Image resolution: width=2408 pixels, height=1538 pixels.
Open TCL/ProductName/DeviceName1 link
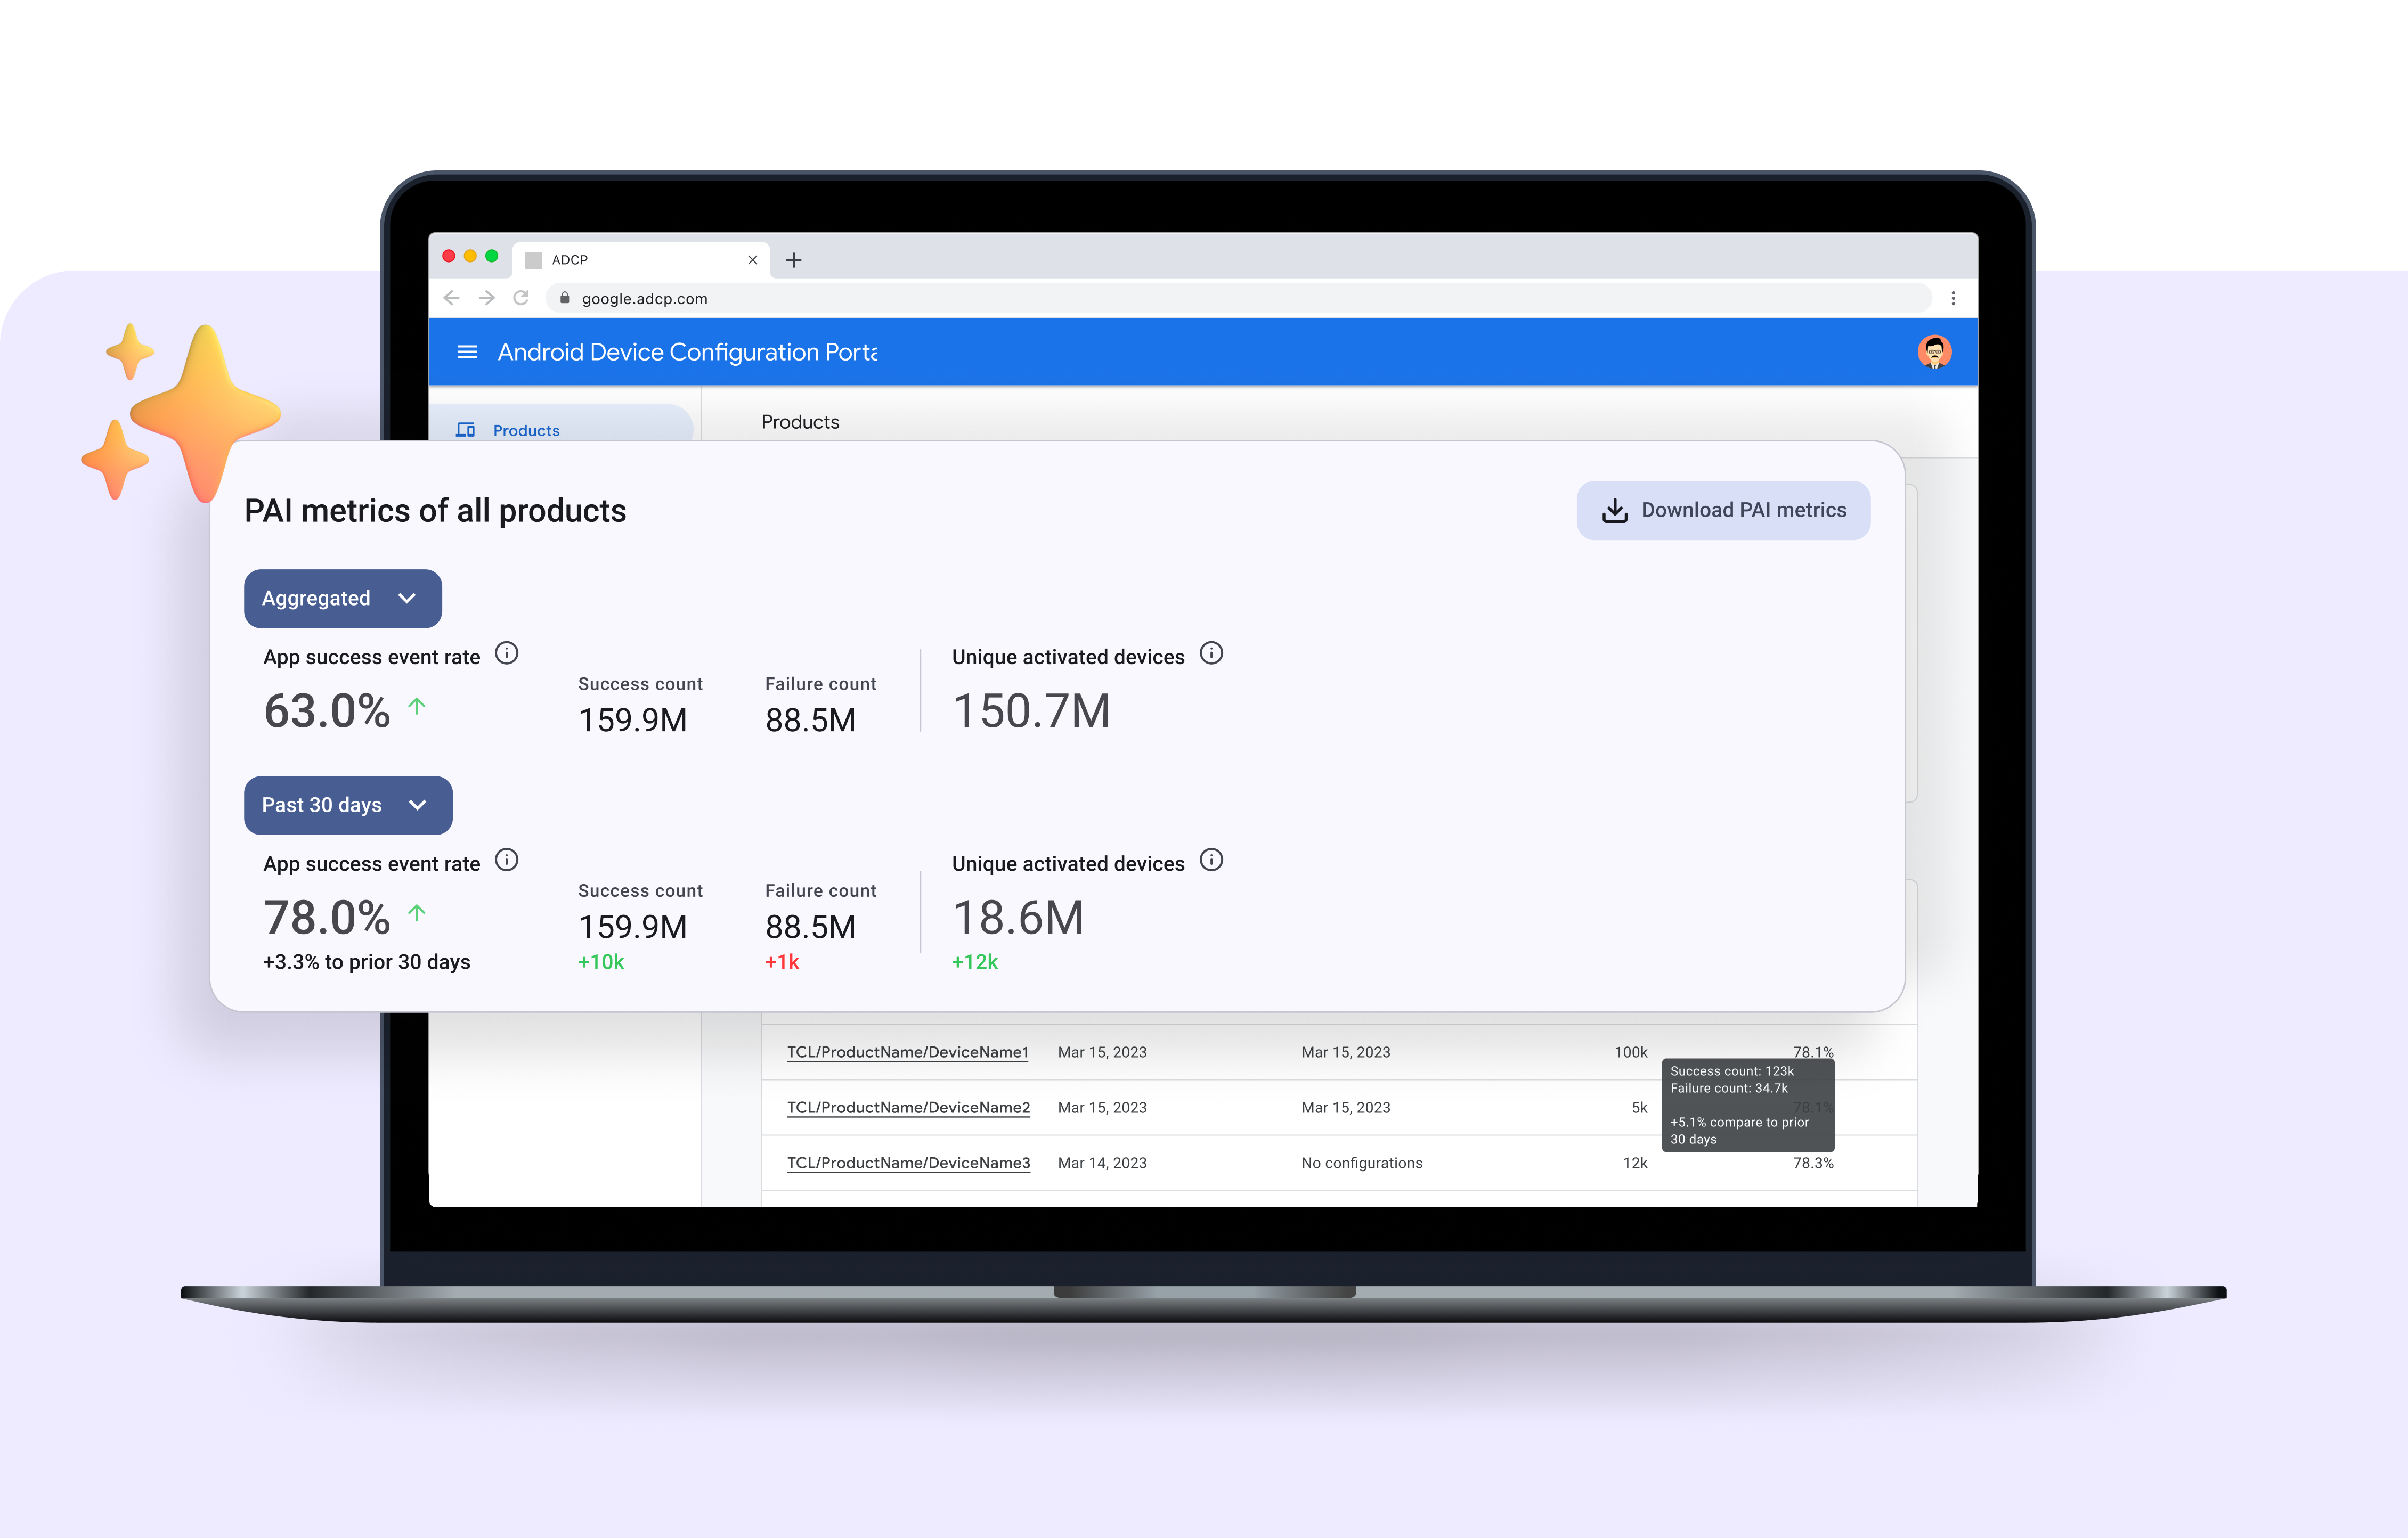pyautogui.click(x=907, y=1052)
